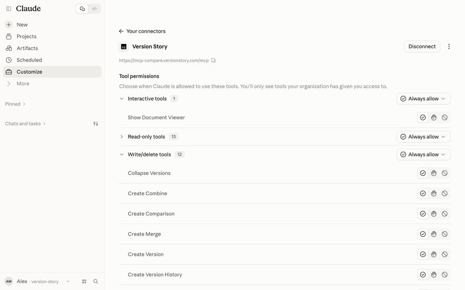Set Create Version to needs approval
Image resolution: width=465 pixels, height=290 pixels.
click(434, 255)
